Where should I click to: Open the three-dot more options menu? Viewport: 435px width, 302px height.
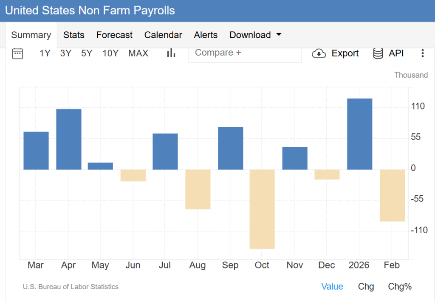[422, 53]
